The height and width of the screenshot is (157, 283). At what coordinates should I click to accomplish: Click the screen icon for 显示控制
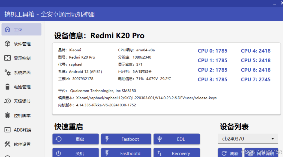click(x=7, y=58)
